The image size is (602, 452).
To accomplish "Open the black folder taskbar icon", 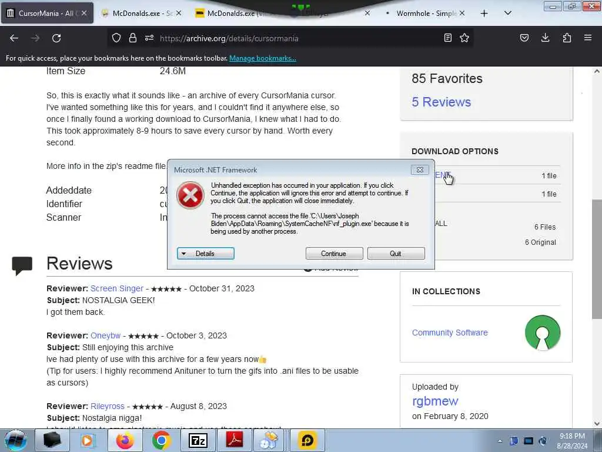I will click(x=52, y=440).
